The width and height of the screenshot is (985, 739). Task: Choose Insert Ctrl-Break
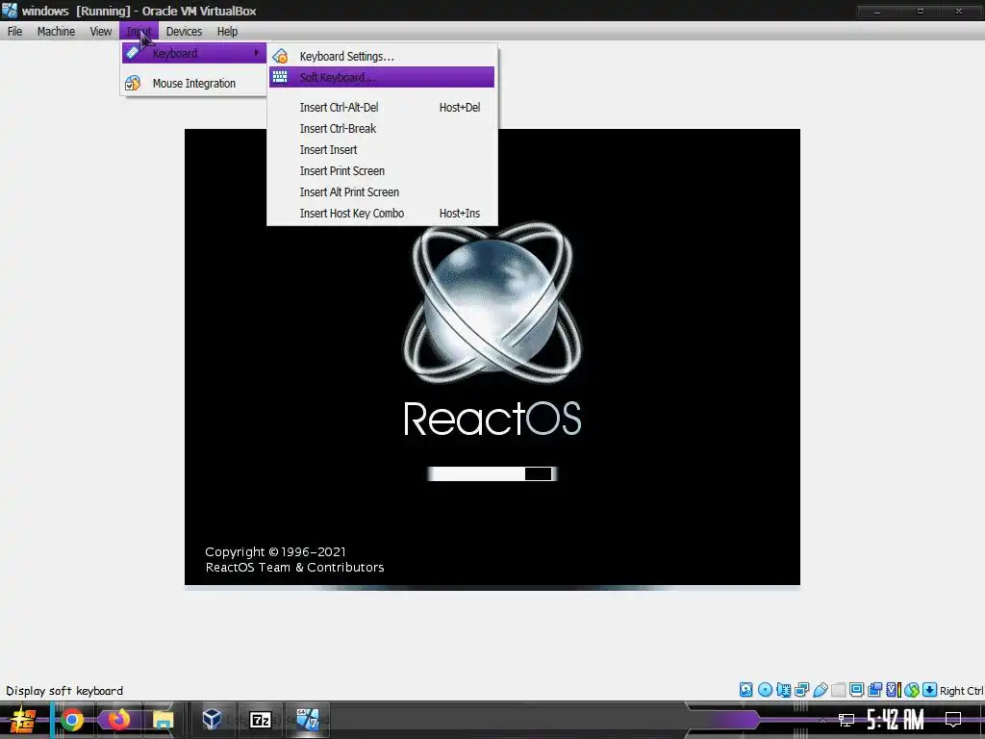tap(382, 129)
